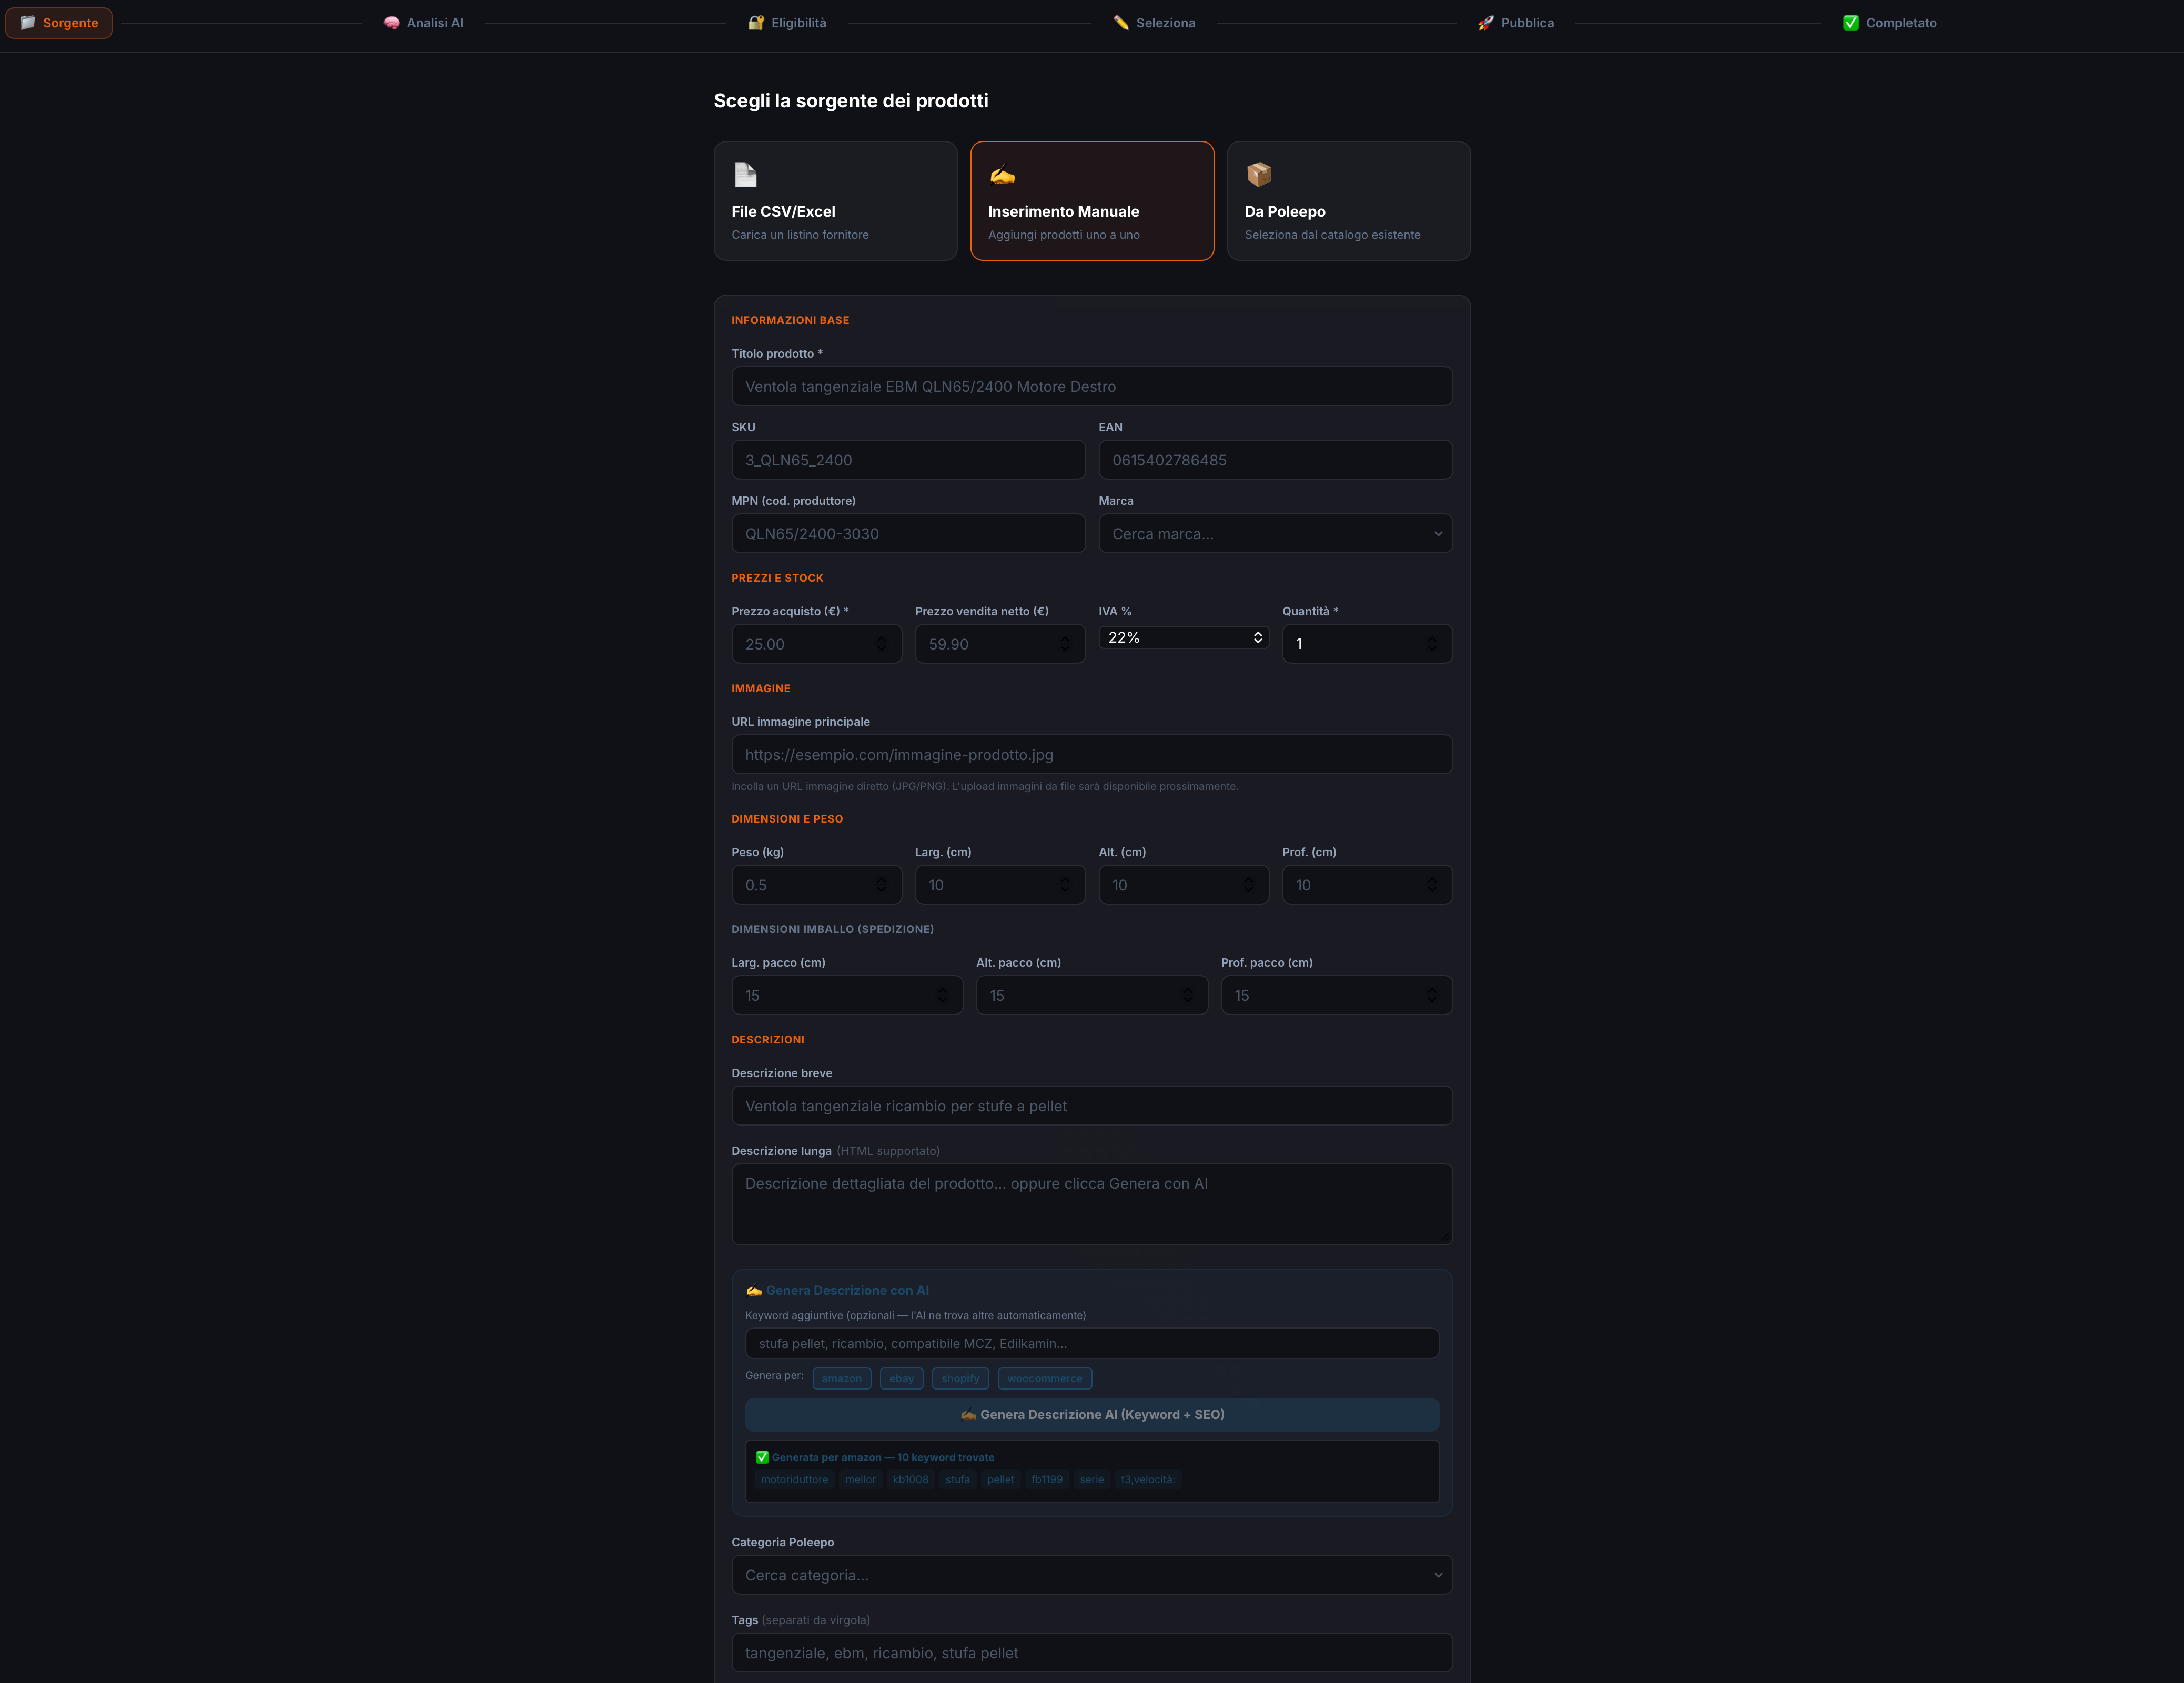Go to Eligibilità lock step
This screenshot has height=1683, width=2184.
point(788,23)
